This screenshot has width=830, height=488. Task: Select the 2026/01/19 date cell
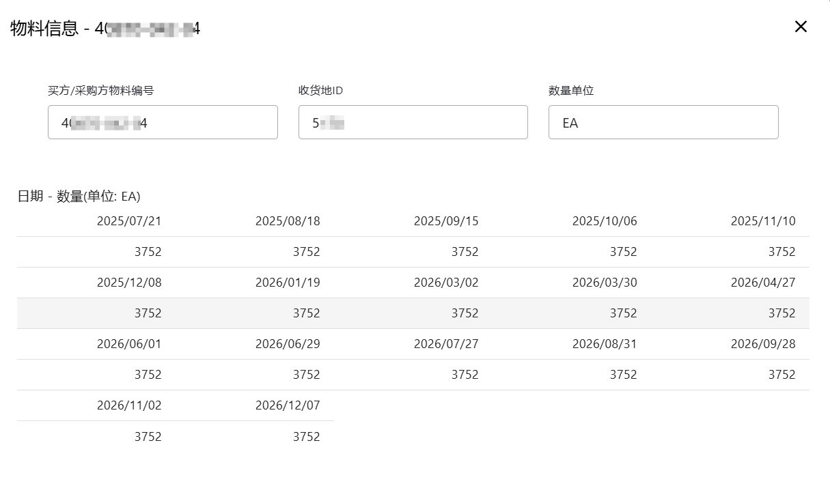pos(288,283)
